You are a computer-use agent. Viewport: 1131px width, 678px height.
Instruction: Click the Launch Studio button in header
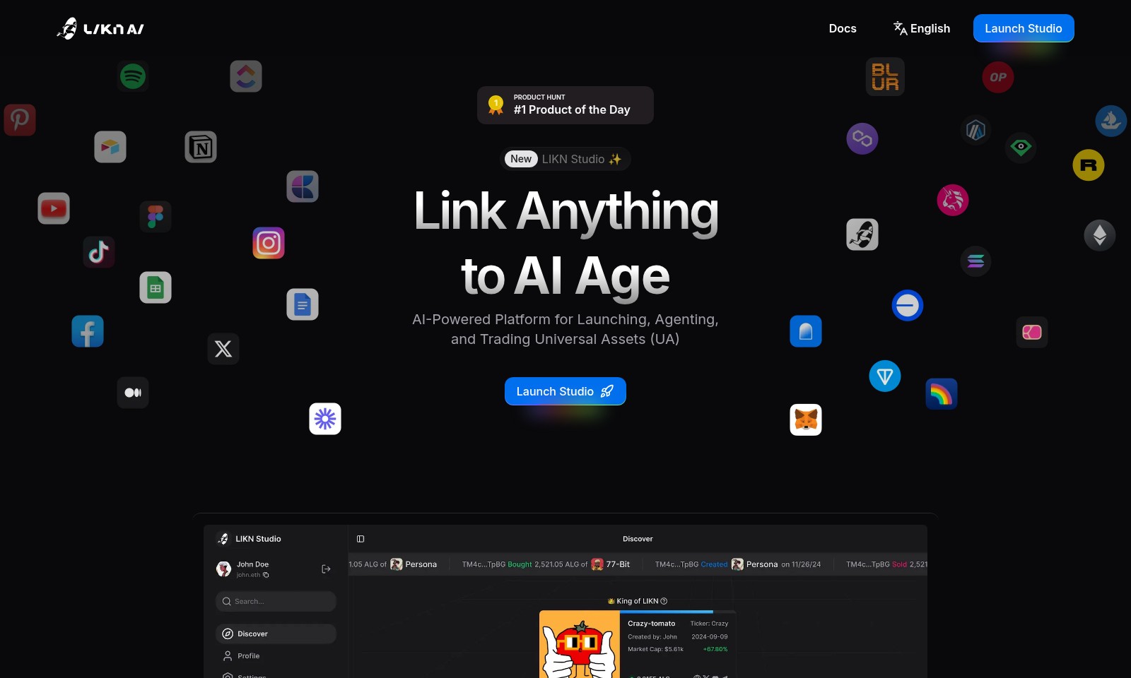pyautogui.click(x=1024, y=28)
